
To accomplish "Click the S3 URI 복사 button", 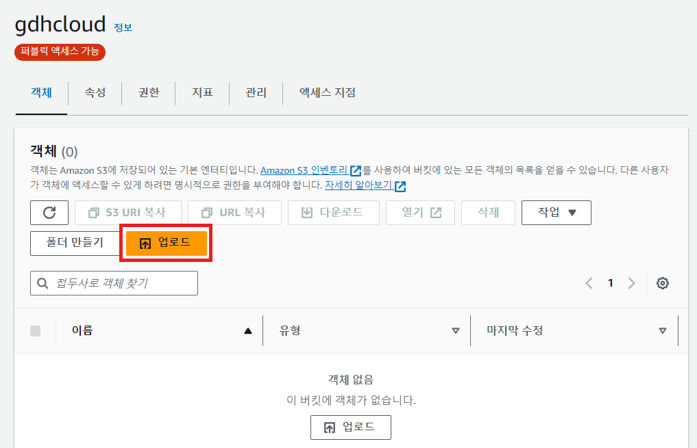I will (x=128, y=213).
